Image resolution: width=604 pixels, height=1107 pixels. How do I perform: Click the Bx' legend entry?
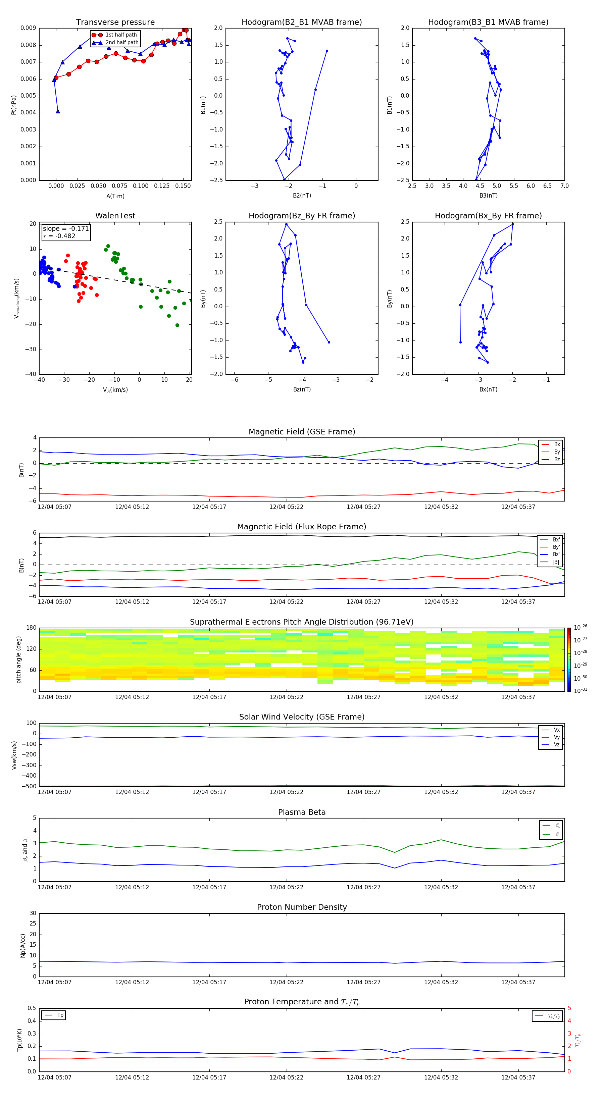[x=550, y=540]
